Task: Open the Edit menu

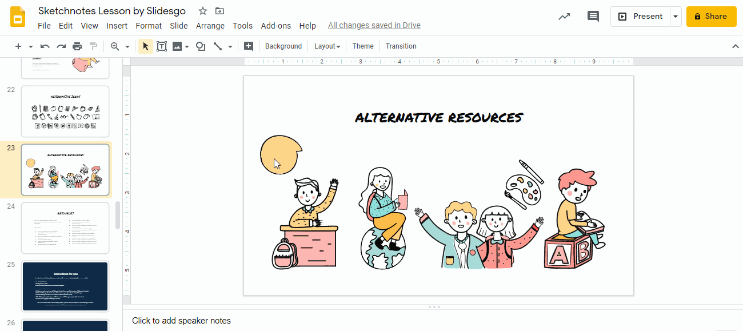Action: [66, 26]
